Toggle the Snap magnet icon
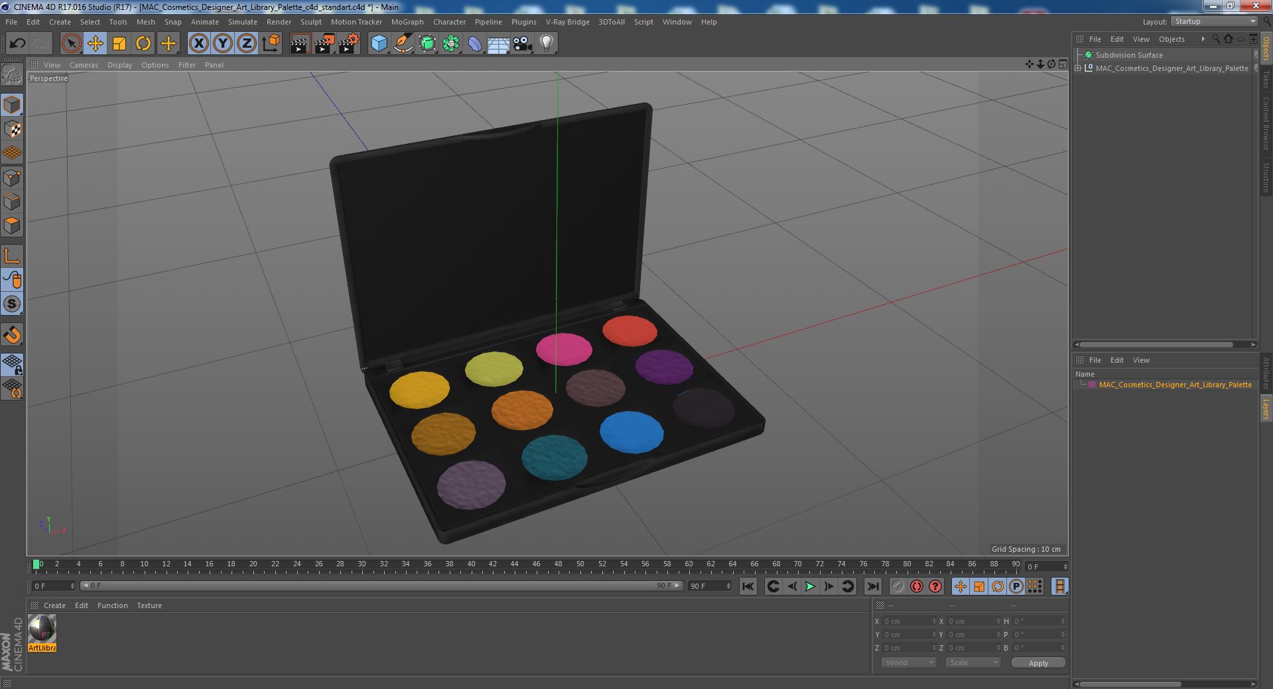The image size is (1273, 689). point(12,335)
